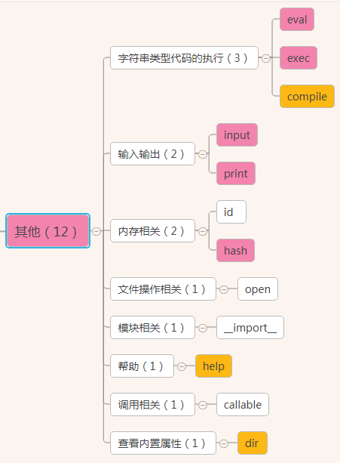The image size is (340, 463).
Task: Collapse the 字符串类型代码的执行 branch
Action: [x=266, y=58]
